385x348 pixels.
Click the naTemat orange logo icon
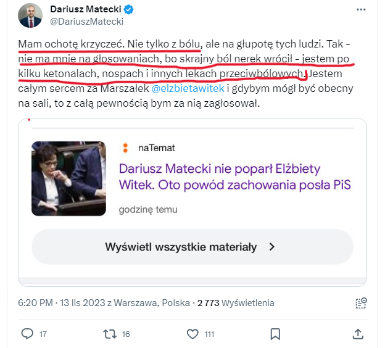pyautogui.click(x=125, y=148)
